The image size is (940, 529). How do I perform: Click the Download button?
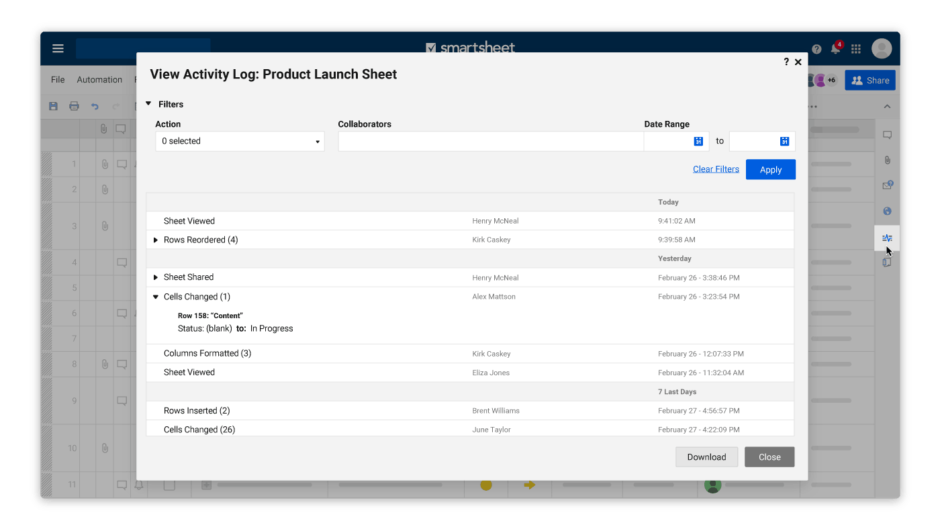(706, 457)
